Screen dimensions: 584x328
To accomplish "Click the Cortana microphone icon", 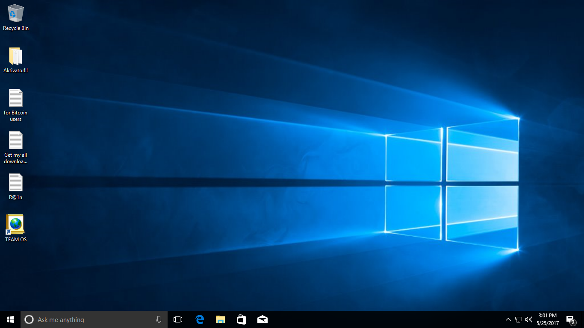I will pos(159,319).
